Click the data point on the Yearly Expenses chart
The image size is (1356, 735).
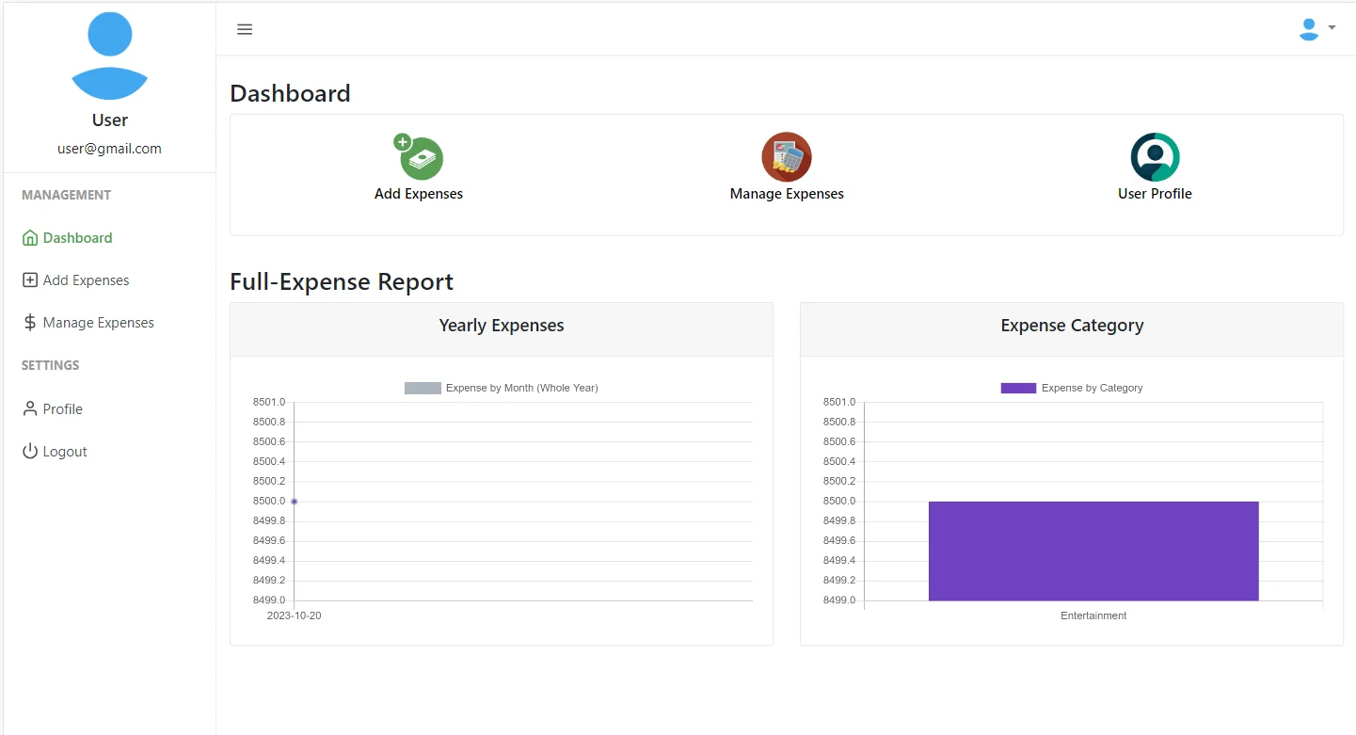pos(294,501)
